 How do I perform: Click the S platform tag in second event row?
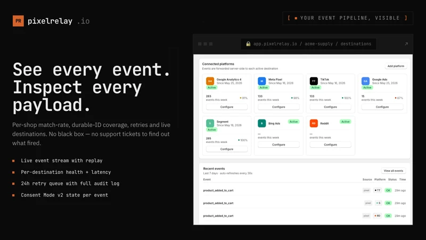(378, 203)
